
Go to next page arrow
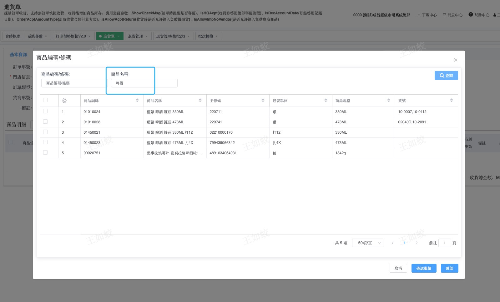(x=417, y=243)
